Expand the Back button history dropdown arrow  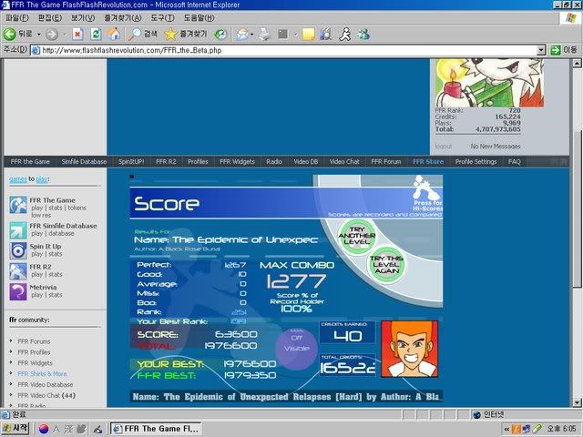36,34
